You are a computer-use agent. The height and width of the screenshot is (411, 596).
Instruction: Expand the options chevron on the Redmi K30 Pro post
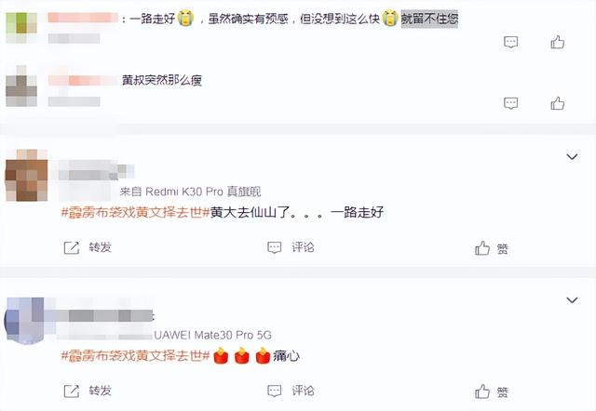click(x=572, y=157)
